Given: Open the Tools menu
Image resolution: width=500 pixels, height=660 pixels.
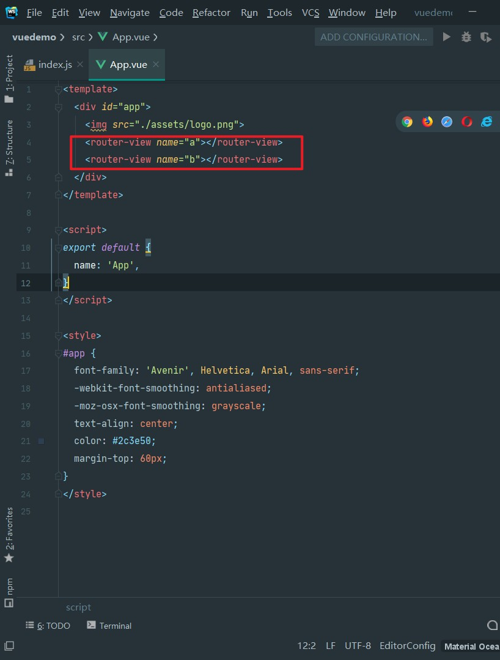Looking at the screenshot, I should point(280,13).
